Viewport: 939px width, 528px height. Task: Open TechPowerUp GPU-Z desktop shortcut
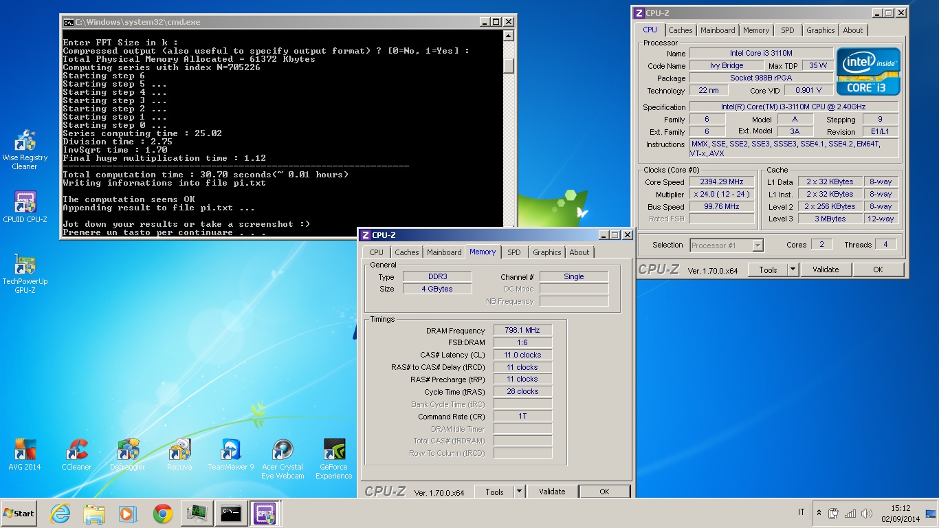coord(25,274)
